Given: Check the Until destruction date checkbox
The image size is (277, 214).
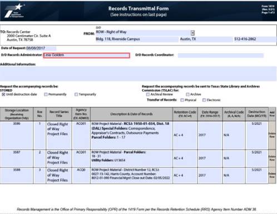Looking at the screenshot, I should tap(3, 94).
